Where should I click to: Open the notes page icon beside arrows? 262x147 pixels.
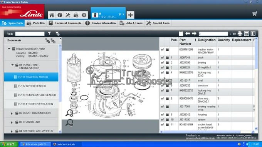pos(181,33)
